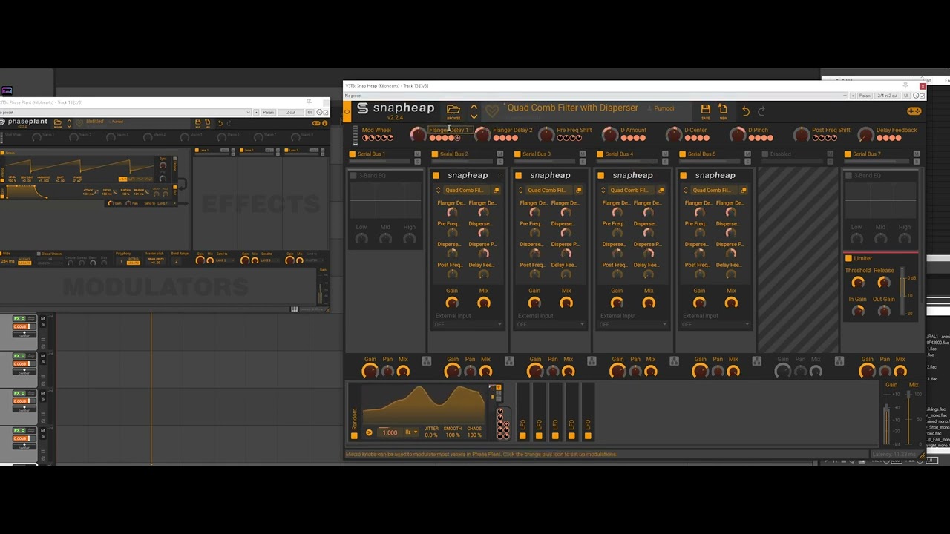Open the Phase Plant info icon

point(324,123)
